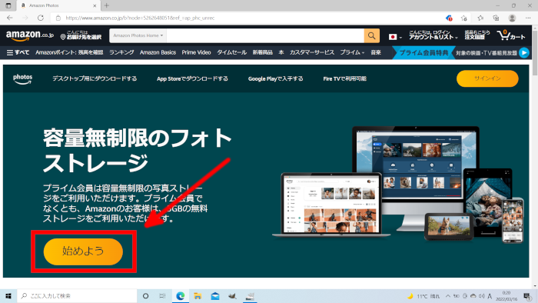Click the サインイン button
The height and width of the screenshot is (303, 538).
tap(487, 78)
